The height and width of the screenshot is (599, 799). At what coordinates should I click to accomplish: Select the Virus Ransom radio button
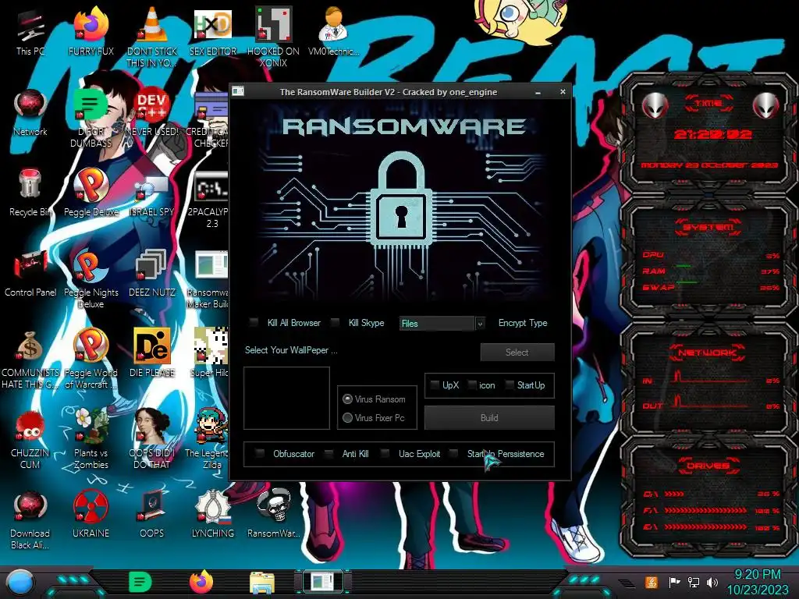pyautogui.click(x=347, y=399)
